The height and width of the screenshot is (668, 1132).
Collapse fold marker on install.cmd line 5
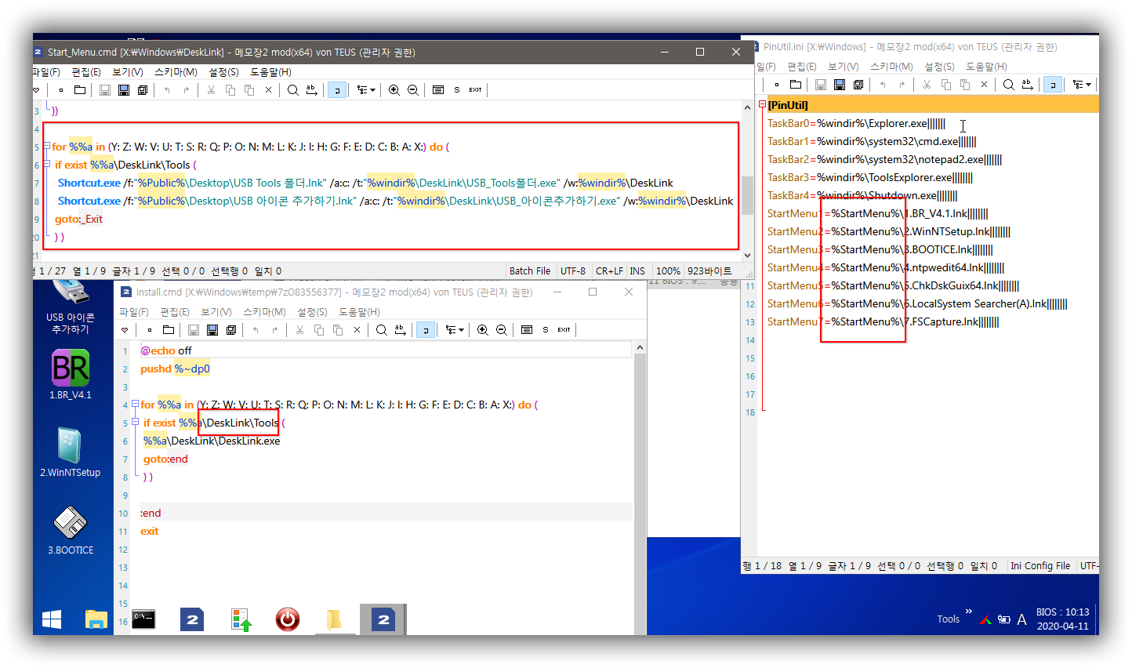click(134, 423)
